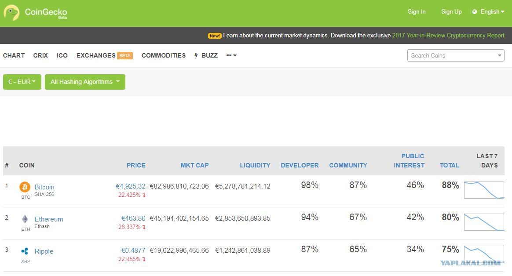Click the Ethereum price €463.80

tap(133, 218)
